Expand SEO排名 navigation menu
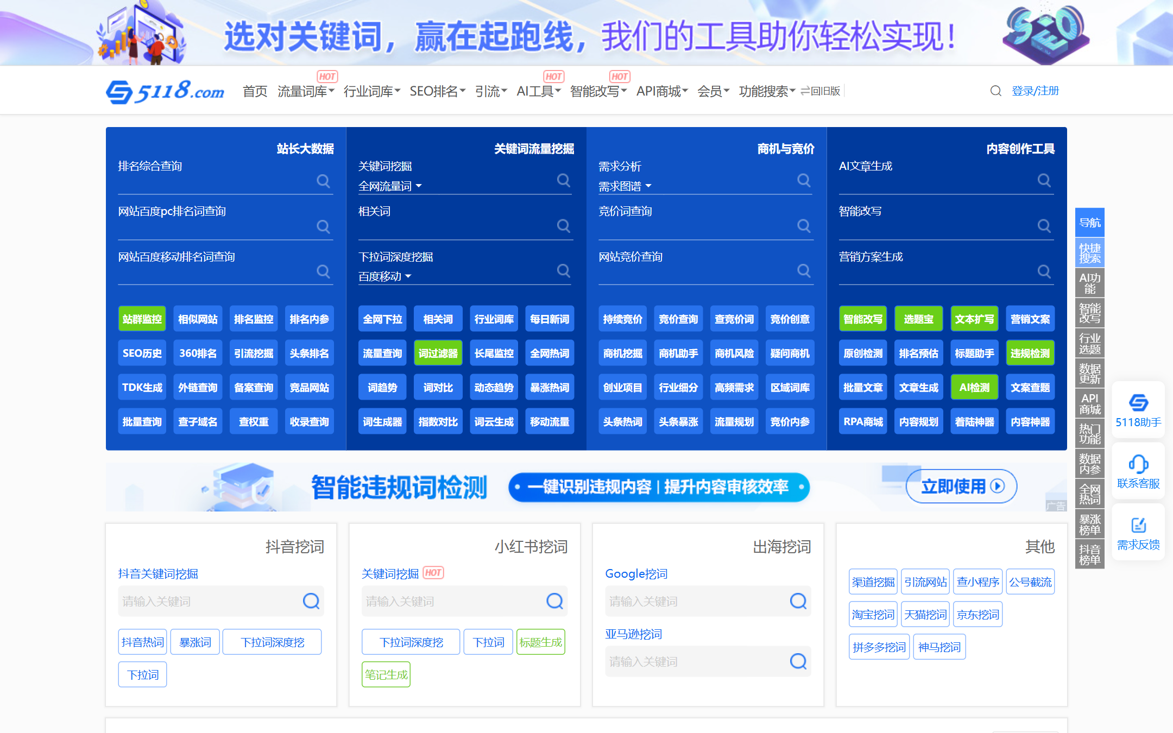Screen dimensions: 1173x733 437,91
